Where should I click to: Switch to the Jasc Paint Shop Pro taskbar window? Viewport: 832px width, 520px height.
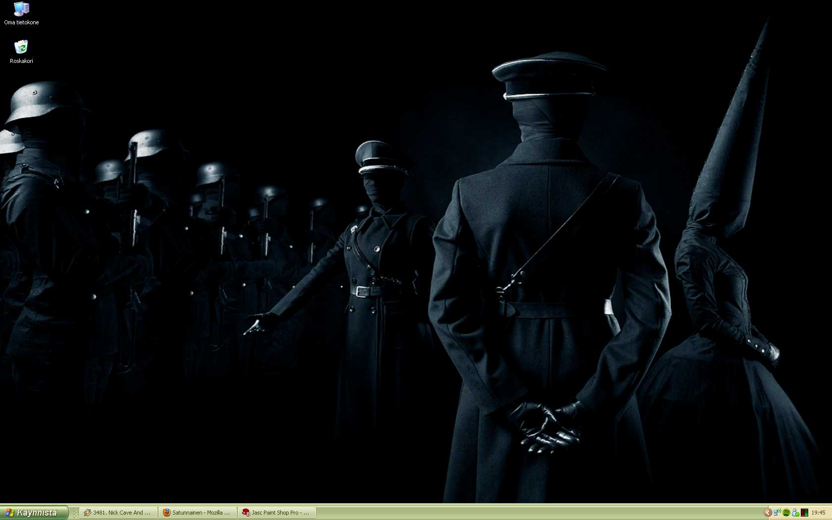pyautogui.click(x=277, y=513)
